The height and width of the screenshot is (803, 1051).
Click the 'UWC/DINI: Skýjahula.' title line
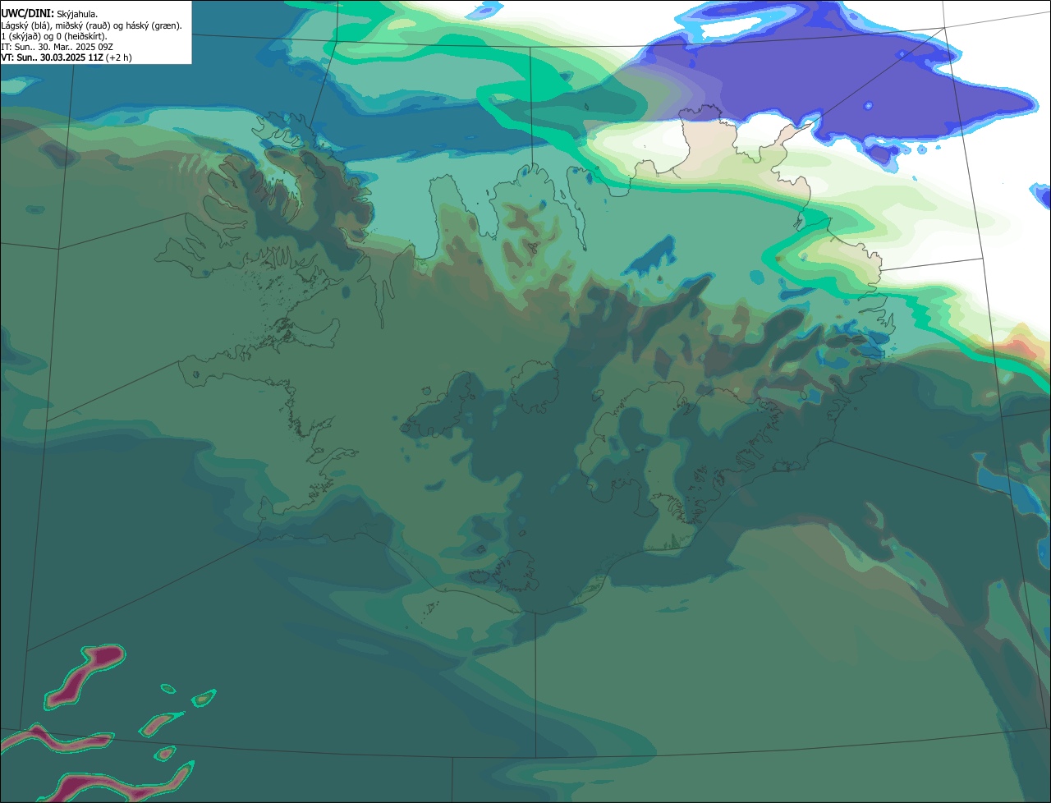(x=49, y=14)
